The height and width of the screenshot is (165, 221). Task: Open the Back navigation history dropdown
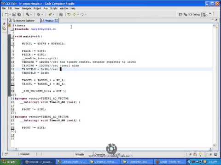click(78, 14)
